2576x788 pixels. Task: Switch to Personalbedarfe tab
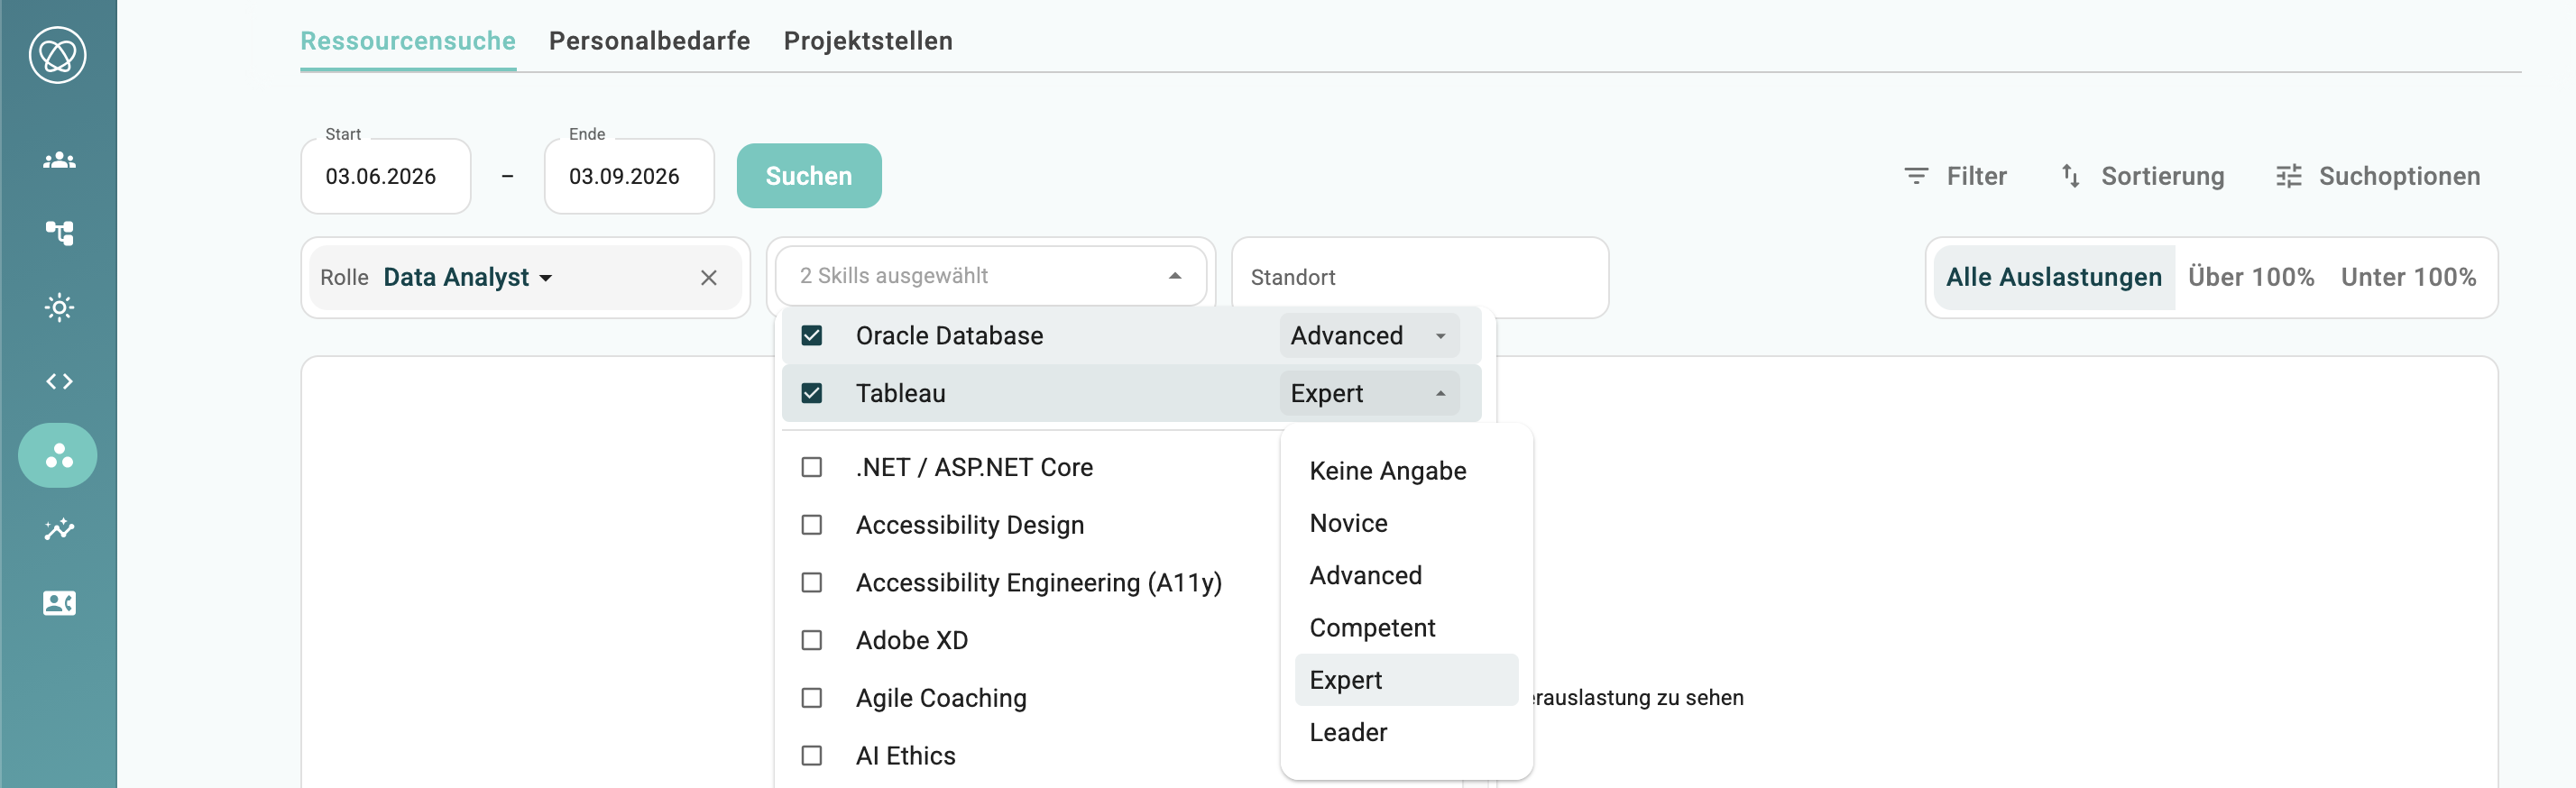click(650, 41)
